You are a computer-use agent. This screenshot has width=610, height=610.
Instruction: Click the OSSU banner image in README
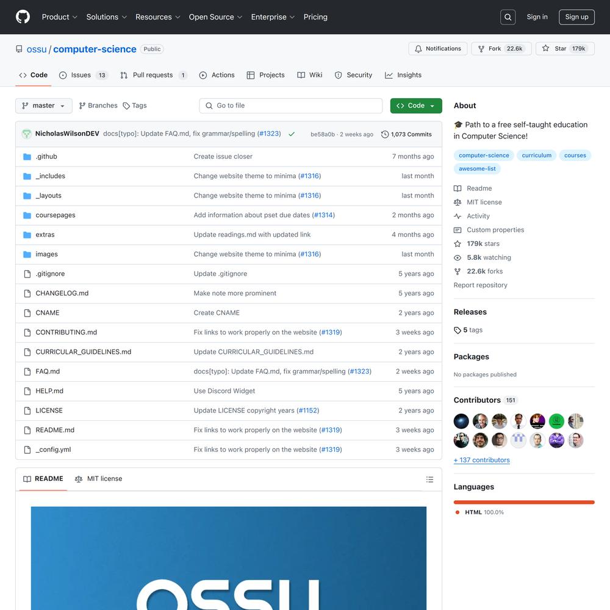pyautogui.click(x=229, y=558)
